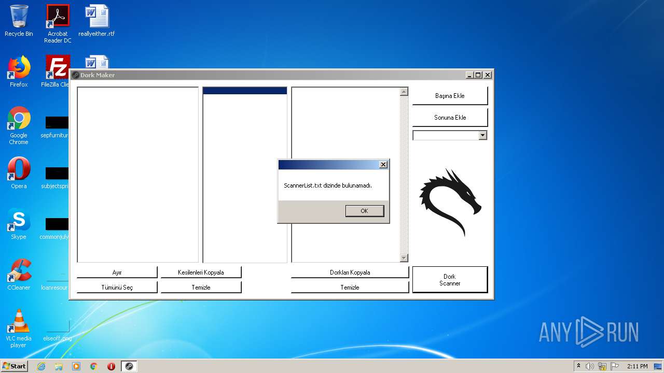Select the reallyeither.rtf file icon
Image resolution: width=664 pixels, height=373 pixels.
tap(96, 21)
